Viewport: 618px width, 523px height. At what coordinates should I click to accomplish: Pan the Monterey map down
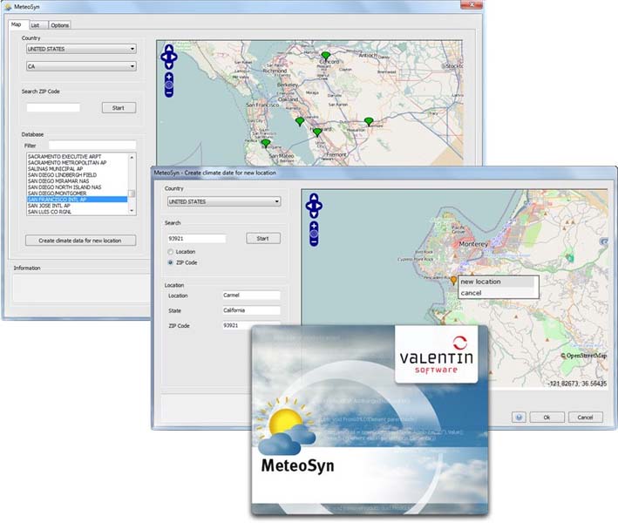(x=314, y=214)
